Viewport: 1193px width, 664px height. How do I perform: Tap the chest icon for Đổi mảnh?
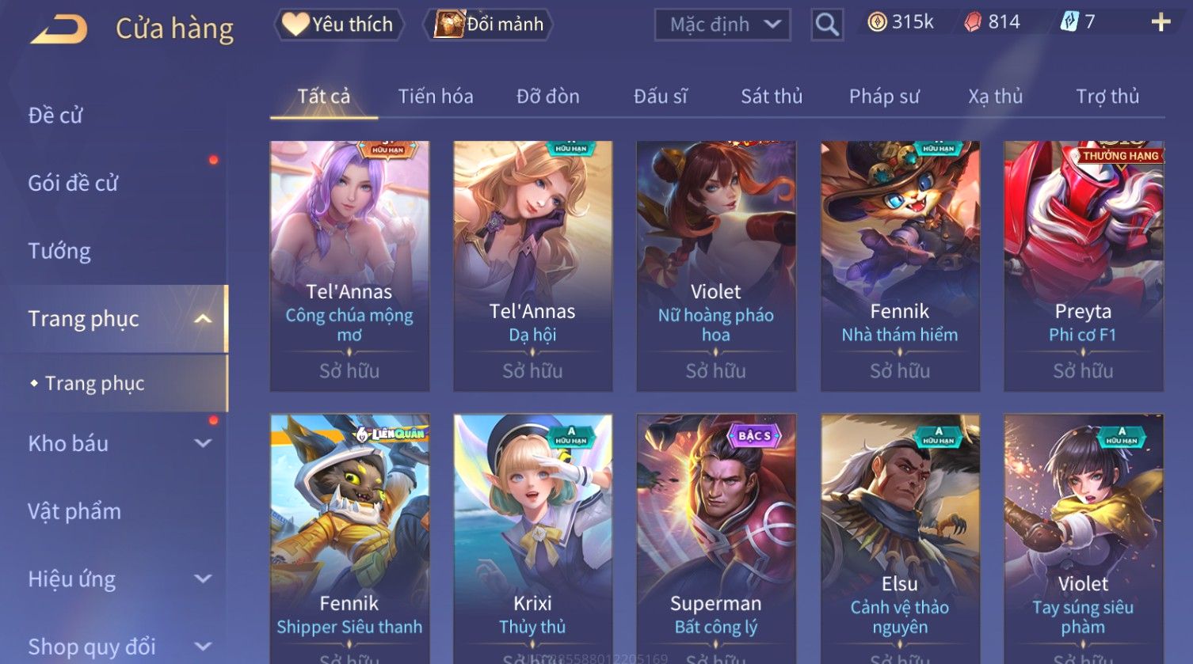(x=448, y=25)
